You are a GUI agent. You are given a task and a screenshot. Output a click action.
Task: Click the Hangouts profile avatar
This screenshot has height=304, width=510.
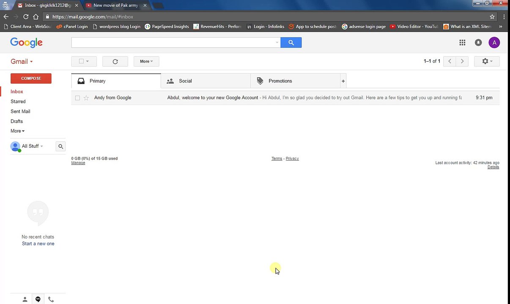click(16, 147)
